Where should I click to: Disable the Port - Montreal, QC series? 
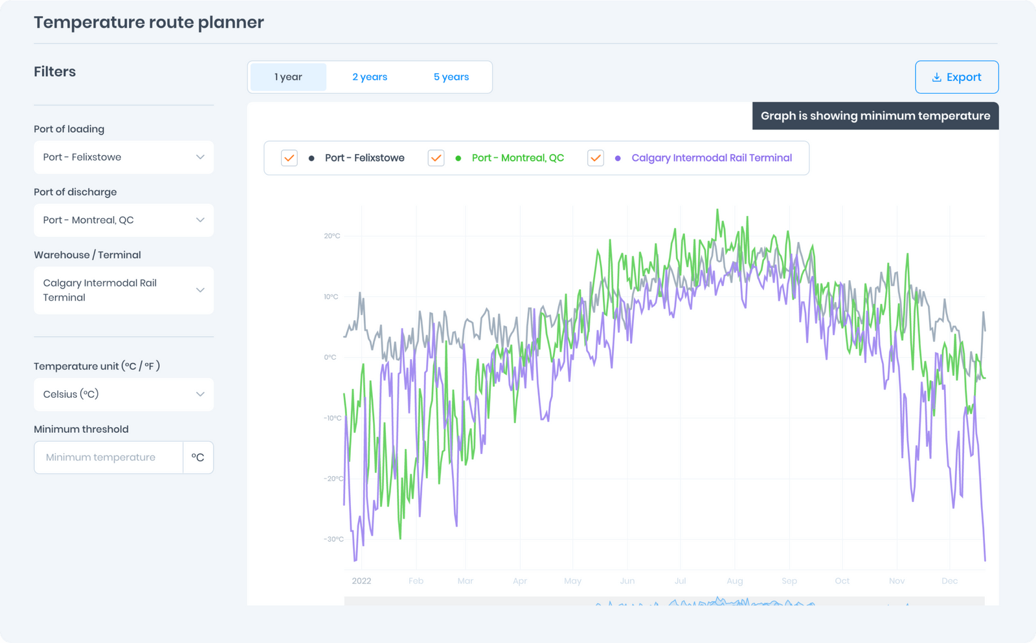click(436, 157)
